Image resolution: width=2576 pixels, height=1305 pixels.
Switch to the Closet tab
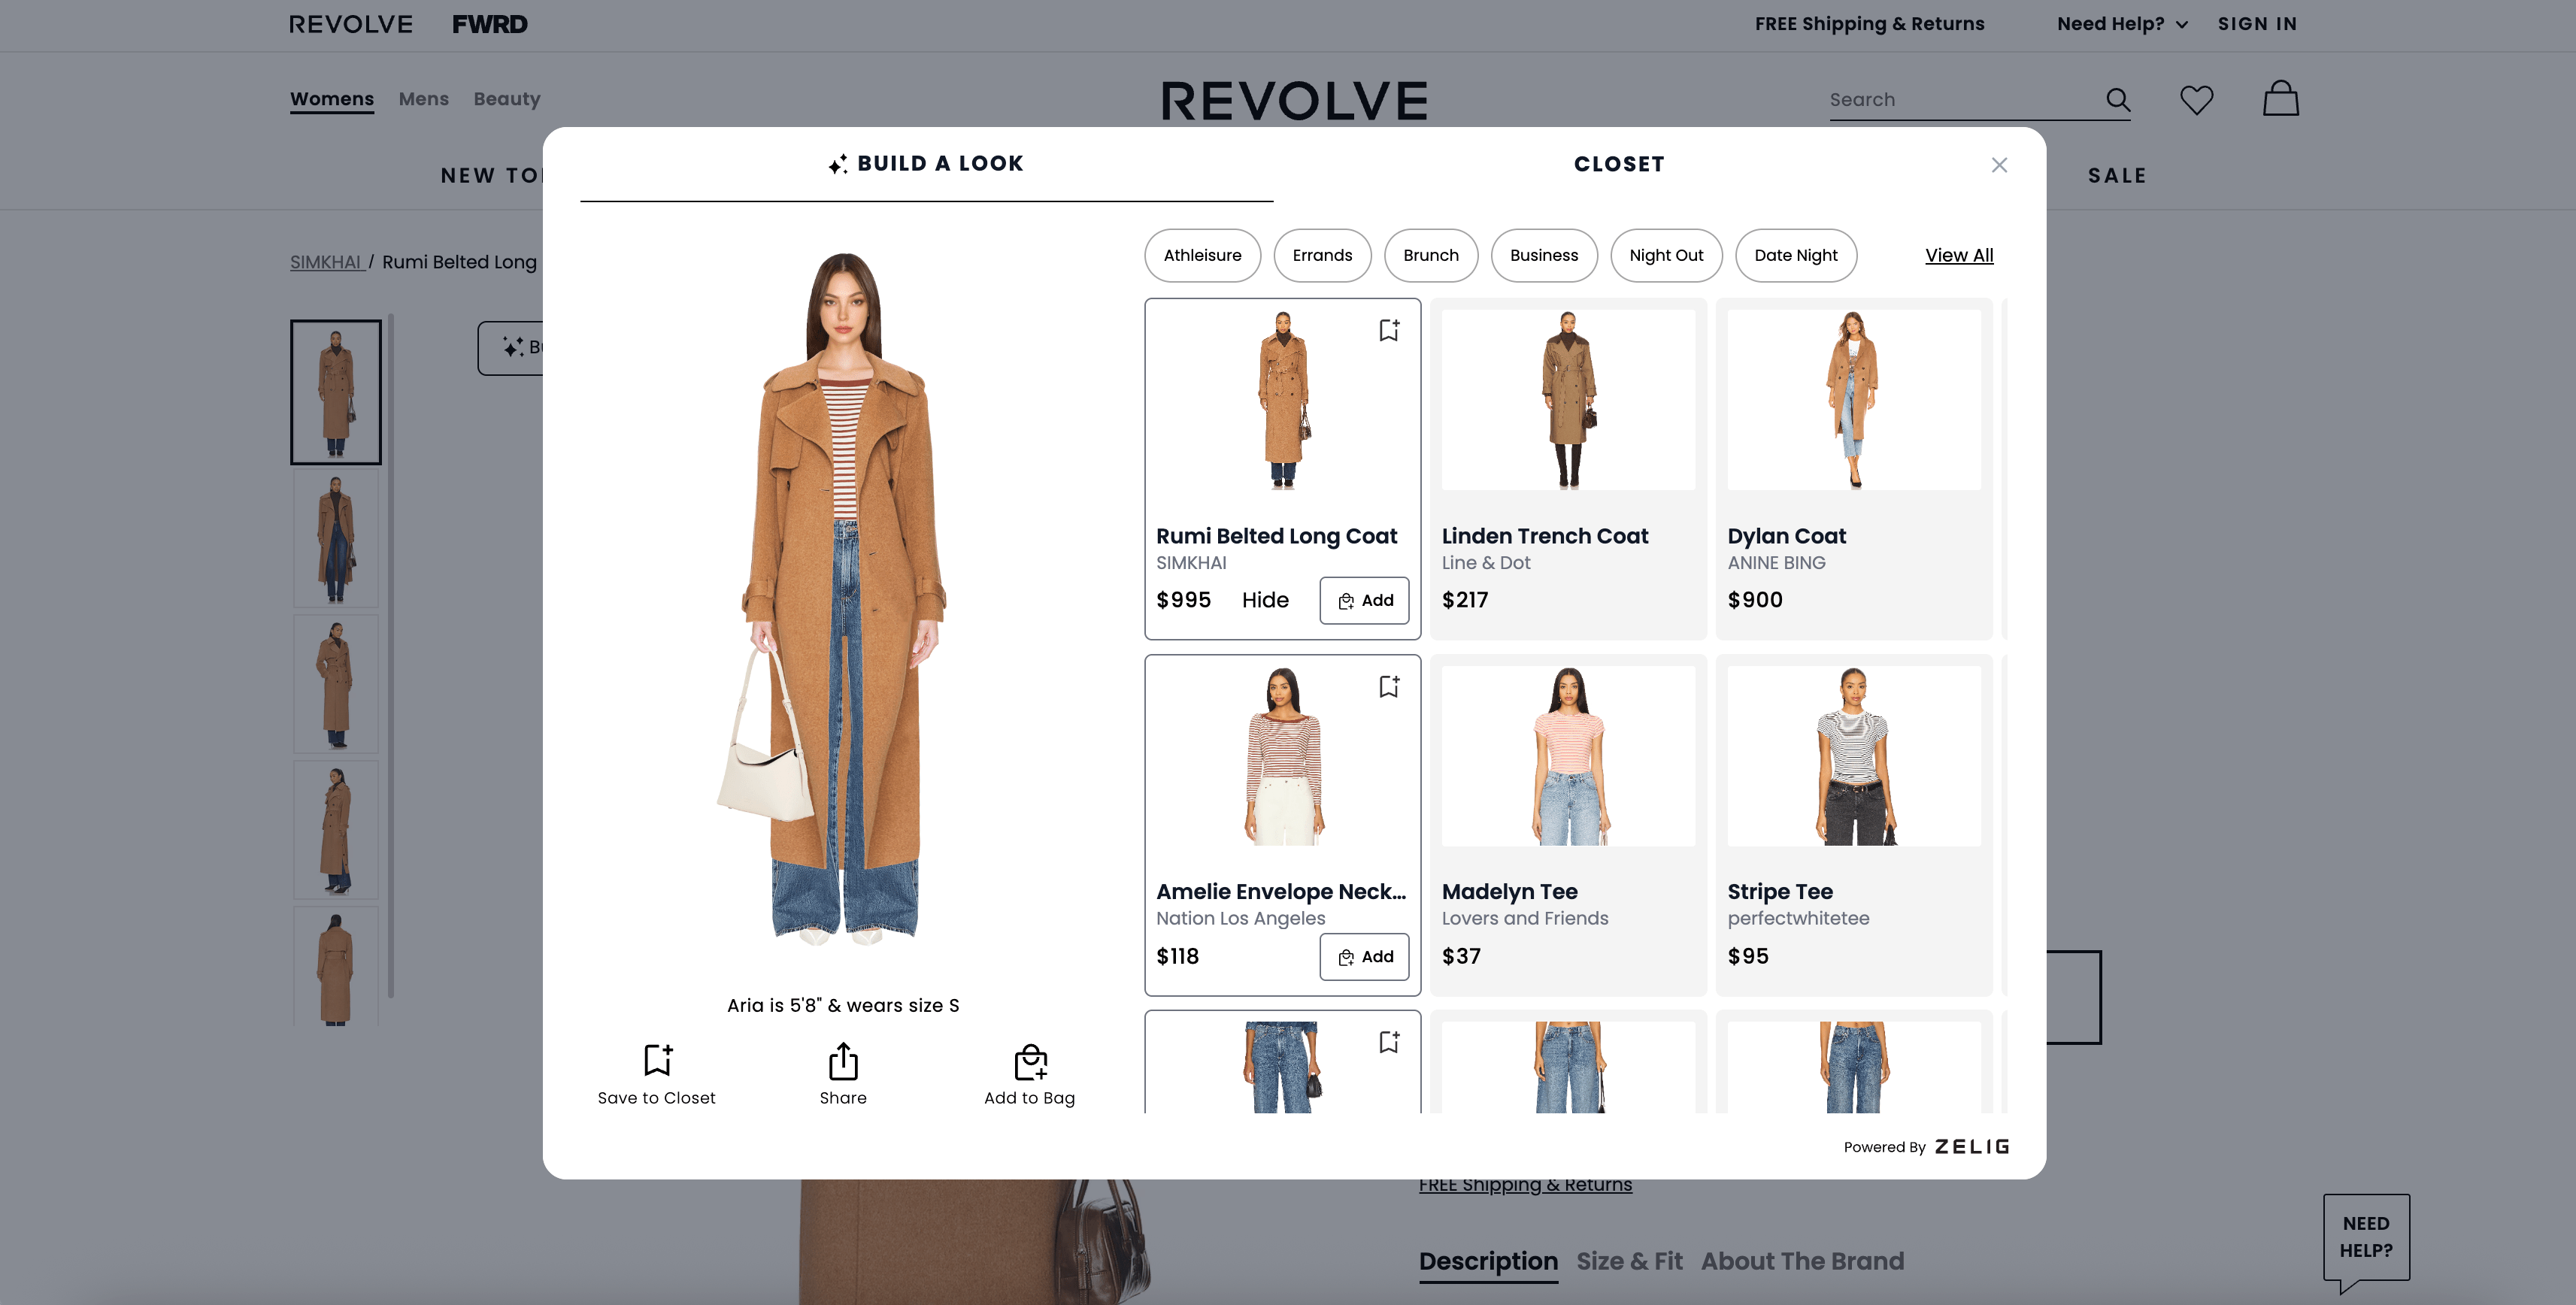coord(1619,164)
